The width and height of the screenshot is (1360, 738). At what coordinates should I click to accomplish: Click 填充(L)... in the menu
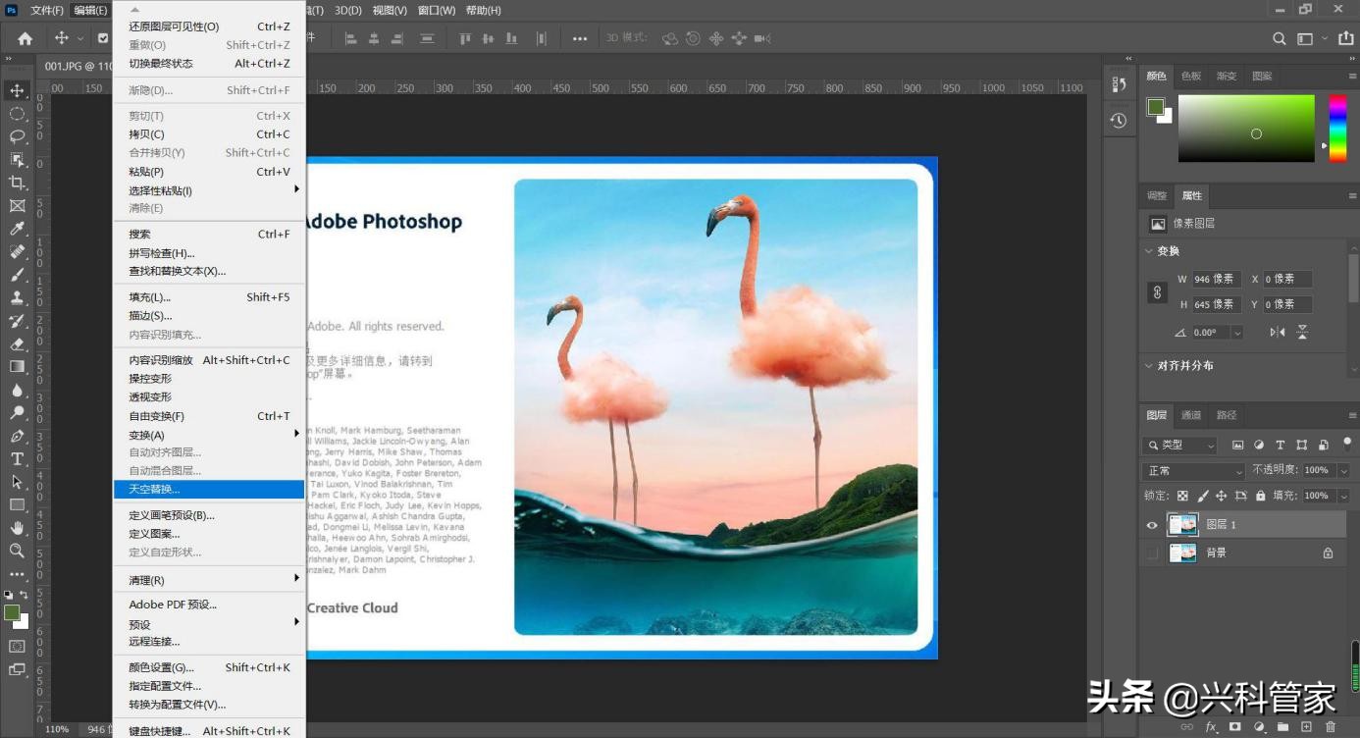click(150, 297)
